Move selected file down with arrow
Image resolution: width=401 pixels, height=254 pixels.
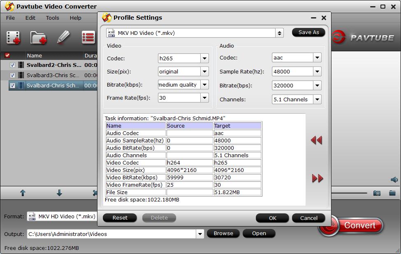(x=59, y=193)
